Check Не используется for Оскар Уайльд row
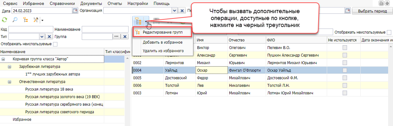The width and height of the screenshot is (393, 126). click(x=345, y=70)
